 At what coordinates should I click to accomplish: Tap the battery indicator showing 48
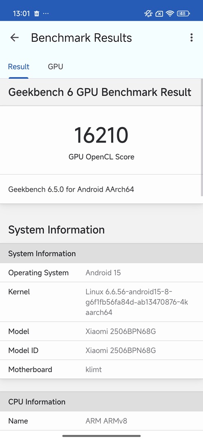click(184, 13)
